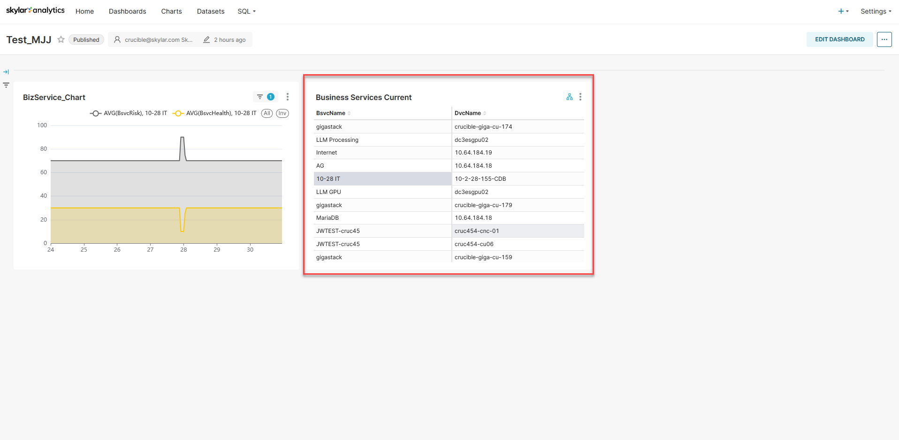Open BizService_Chart three-dot menu
899x440 pixels.
coord(288,97)
